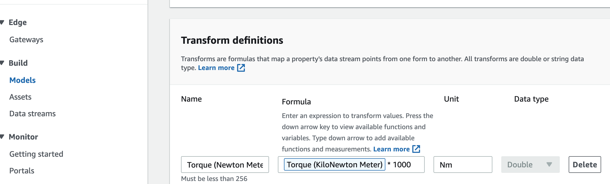This screenshot has width=610, height=184.
Task: Click the Name field showing Torque (Newton Meter)
Action: coord(225,165)
